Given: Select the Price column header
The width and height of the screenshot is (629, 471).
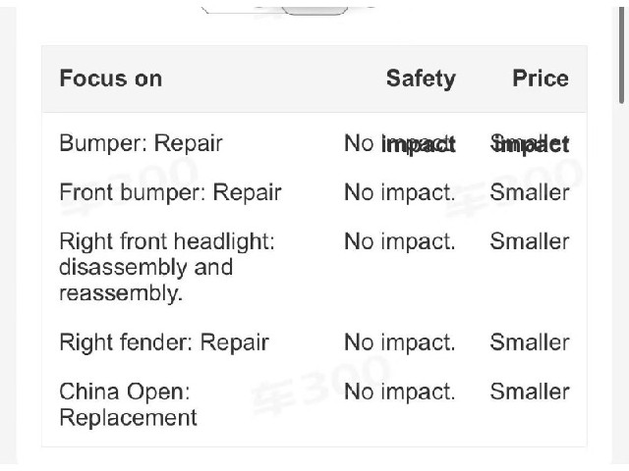Looking at the screenshot, I should 541,78.
